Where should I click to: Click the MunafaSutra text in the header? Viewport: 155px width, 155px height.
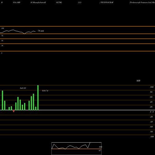pos(39,2)
